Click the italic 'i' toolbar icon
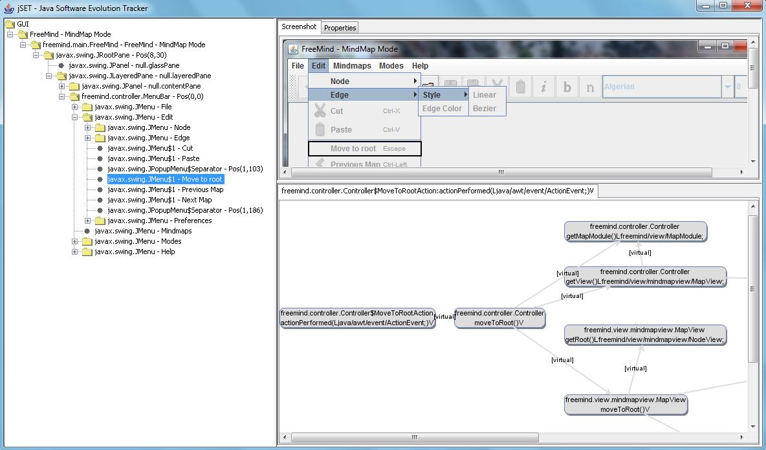The image size is (766, 450). 544,87
